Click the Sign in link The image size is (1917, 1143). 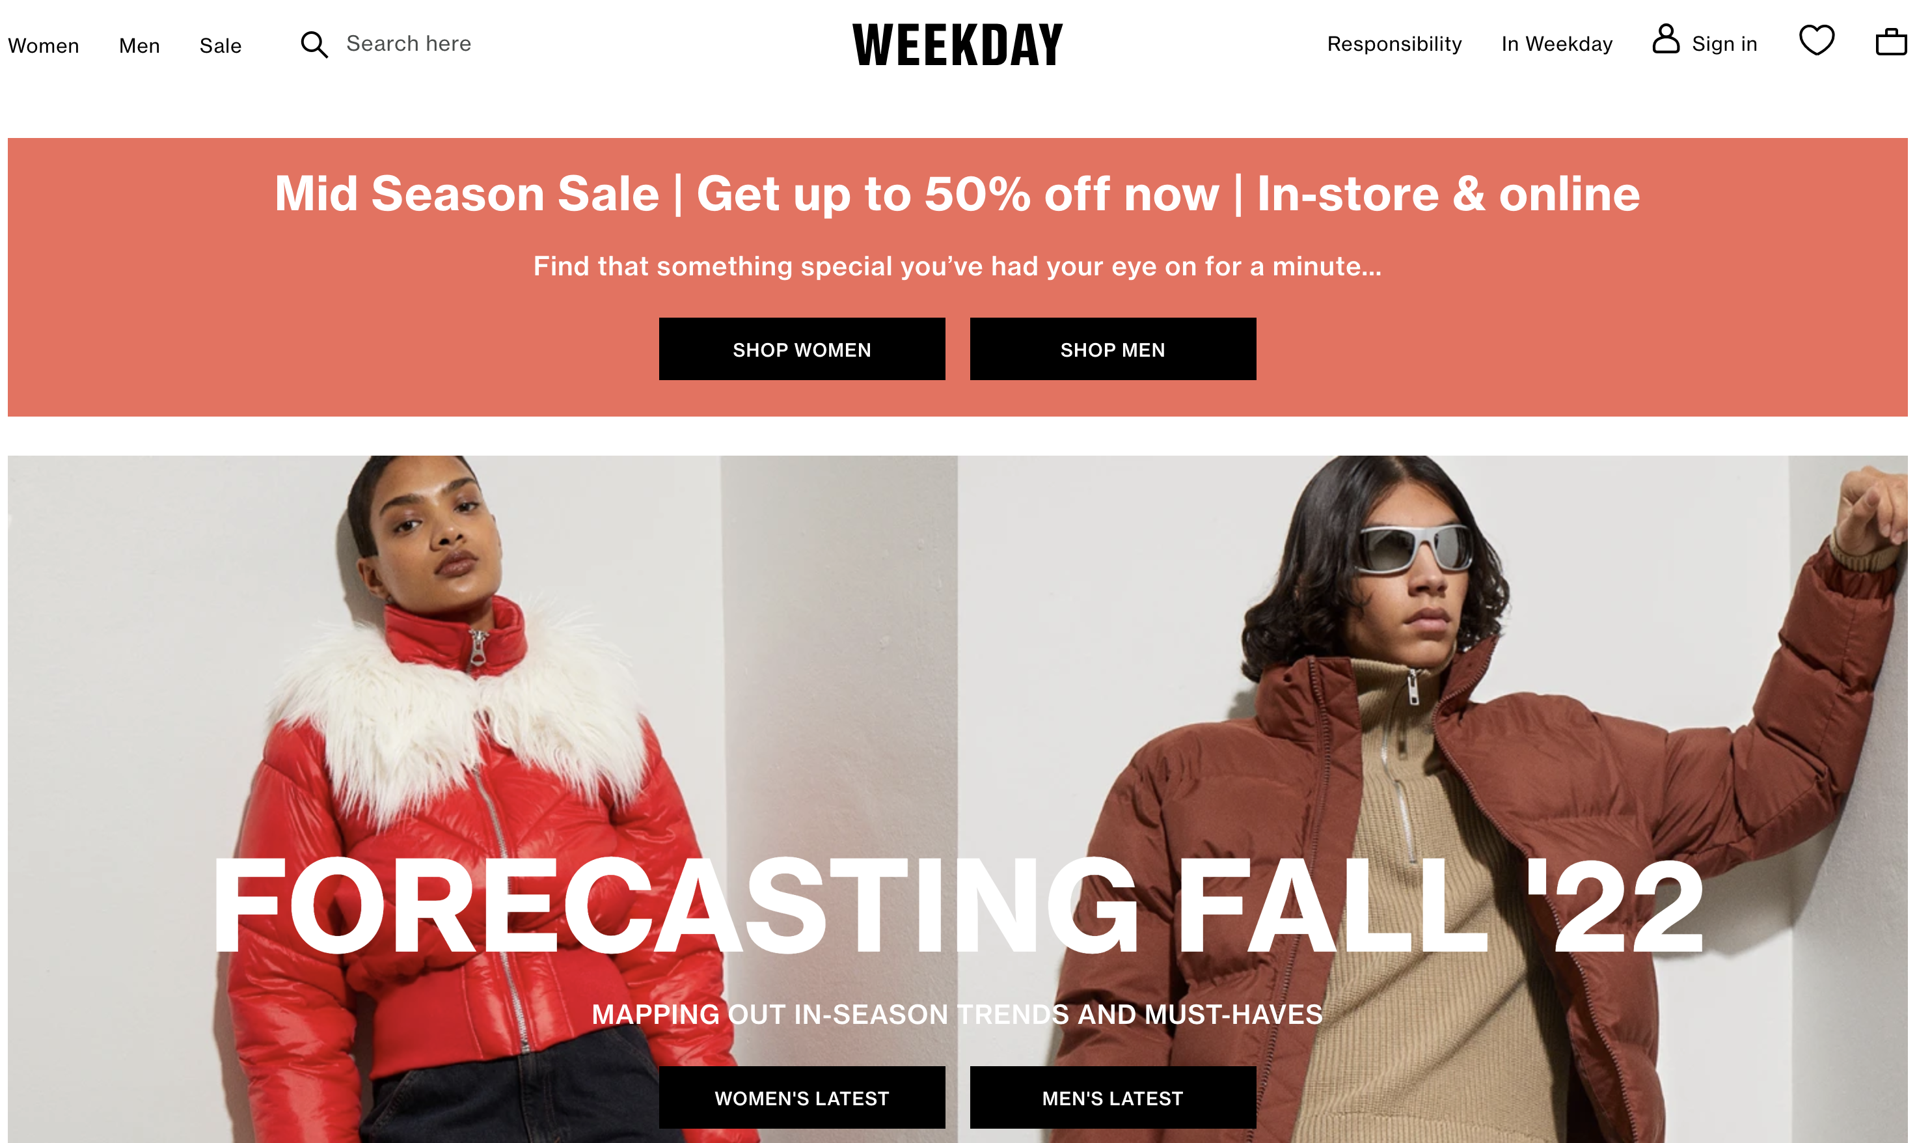click(1724, 44)
